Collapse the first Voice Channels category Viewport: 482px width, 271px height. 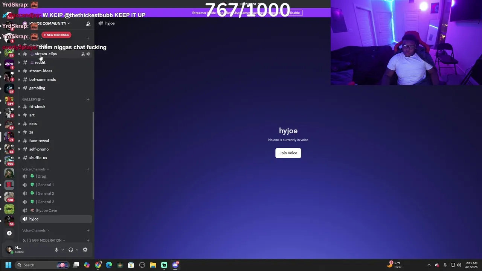[x=35, y=169]
